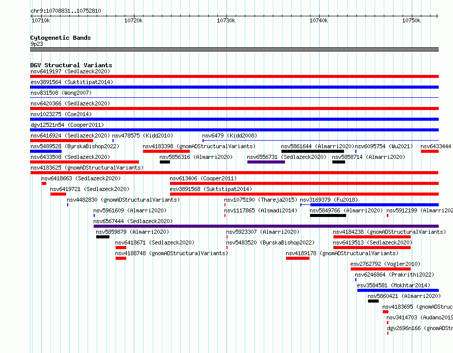Click the nsv6419513 (Sedlazeck2020) label
The width and height of the screenshot is (453, 353).
click(x=373, y=242)
